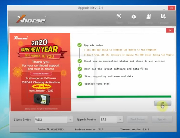Image resolution: width=180 pixels, height=138 pixels.
Task: Click the user profile icon in header
Action: click(x=149, y=16)
